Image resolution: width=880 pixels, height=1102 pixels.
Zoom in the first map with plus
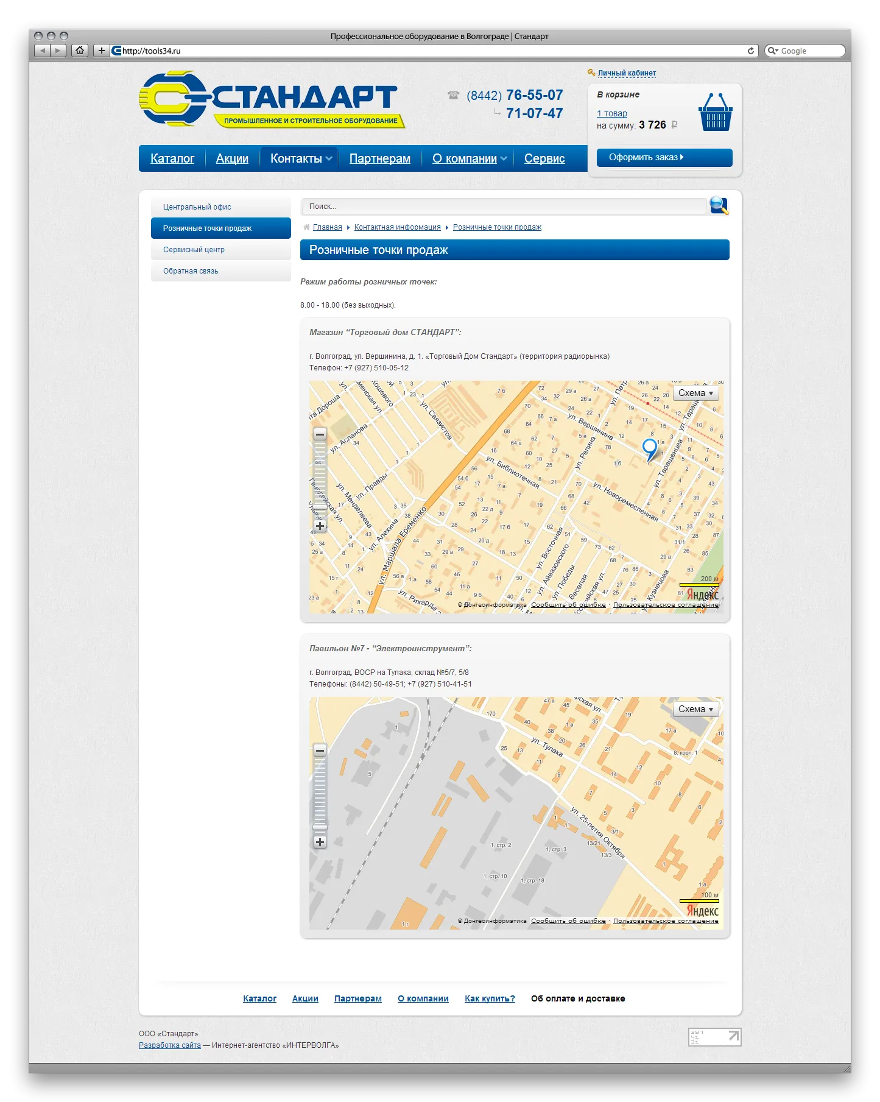[320, 526]
